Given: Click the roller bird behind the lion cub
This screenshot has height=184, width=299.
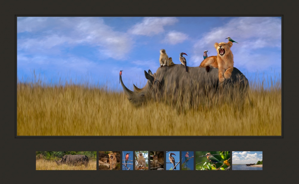Looking at the screenshot, I should tap(205, 55).
